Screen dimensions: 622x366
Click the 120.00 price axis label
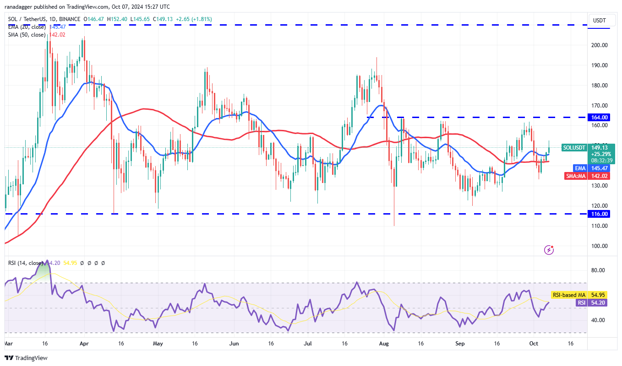pyautogui.click(x=599, y=206)
